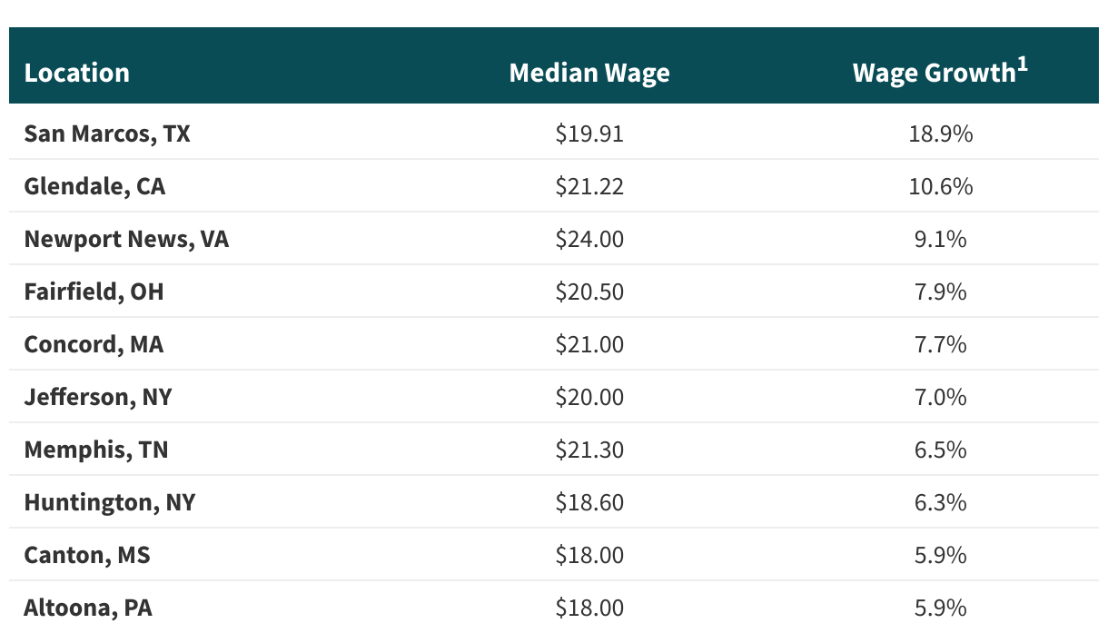
Task: Select the San Marcos, TX row label
Action: coord(107,134)
